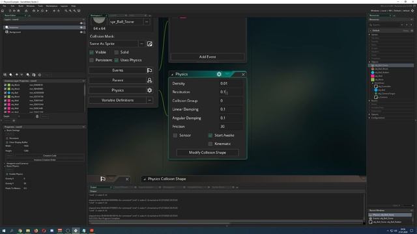Toggle Enable Physics checkbox in room properties
Viewport: 417px width, 234px height.
[7, 174]
